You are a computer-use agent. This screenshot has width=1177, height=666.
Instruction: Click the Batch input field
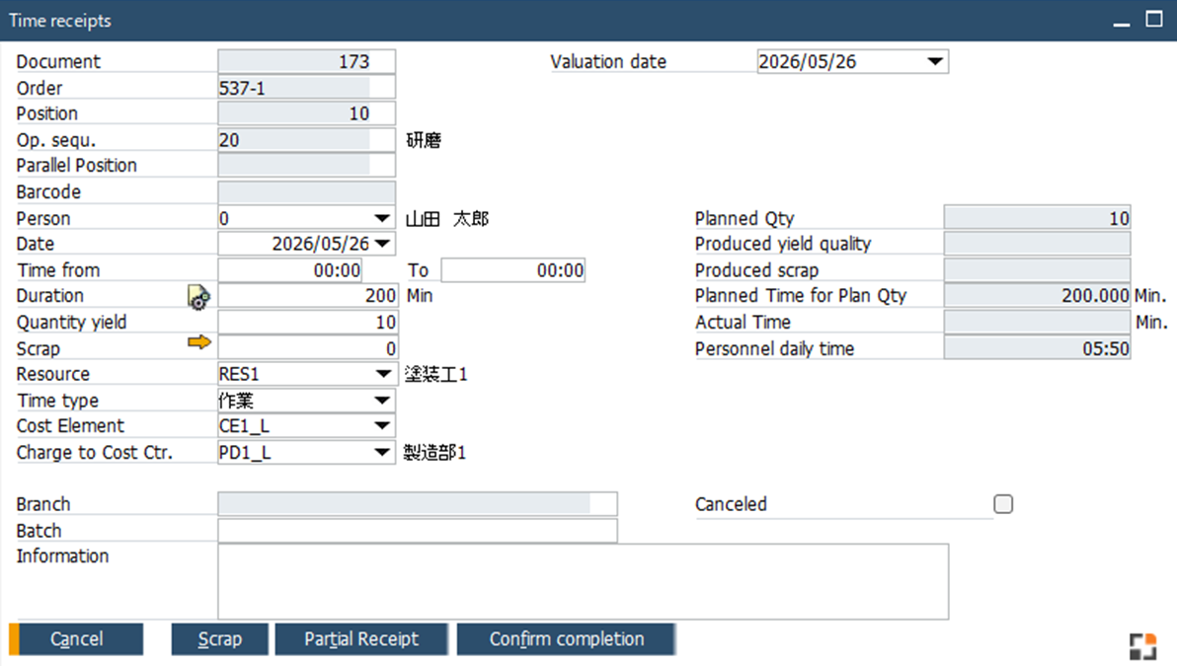pyautogui.click(x=418, y=530)
